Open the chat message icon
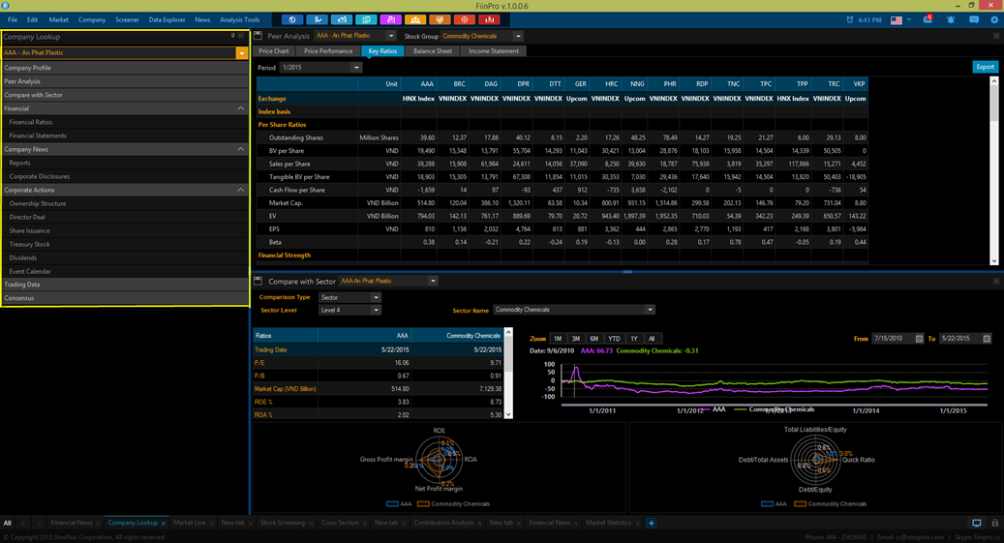Screen dimensions: 1004x543 point(974,20)
